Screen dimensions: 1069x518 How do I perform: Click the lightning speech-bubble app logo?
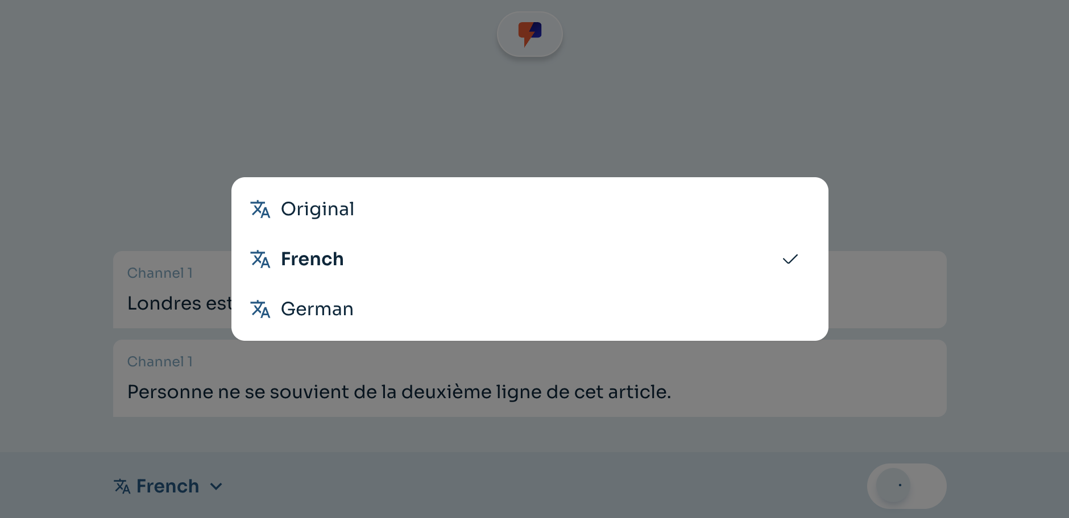(530, 34)
